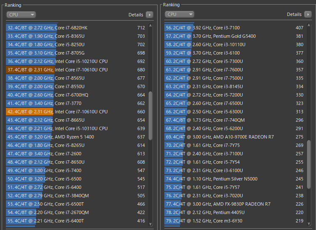Select rank 37 Intel Core i7-10610U brown row
316x230 pixels.
tap(76, 70)
